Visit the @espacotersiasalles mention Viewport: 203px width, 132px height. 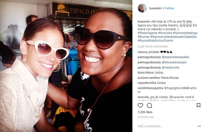pyautogui.click(x=175, y=57)
